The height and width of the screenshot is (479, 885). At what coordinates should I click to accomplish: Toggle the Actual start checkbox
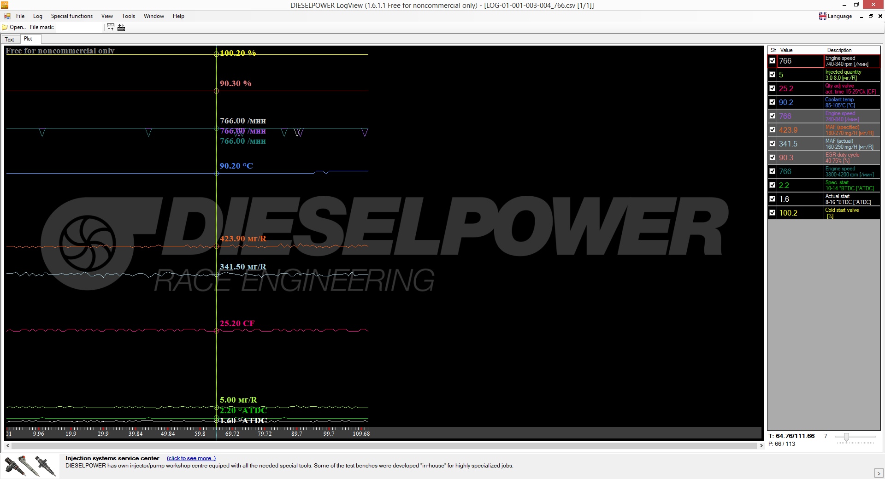[x=773, y=199]
